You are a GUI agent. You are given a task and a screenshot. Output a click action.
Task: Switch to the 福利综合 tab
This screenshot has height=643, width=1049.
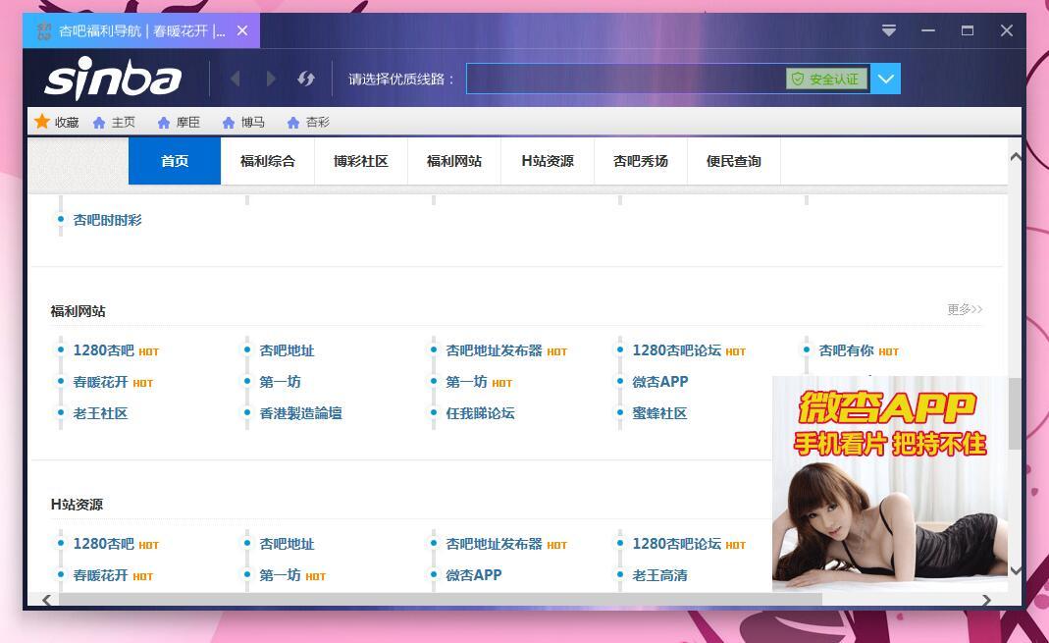click(268, 161)
